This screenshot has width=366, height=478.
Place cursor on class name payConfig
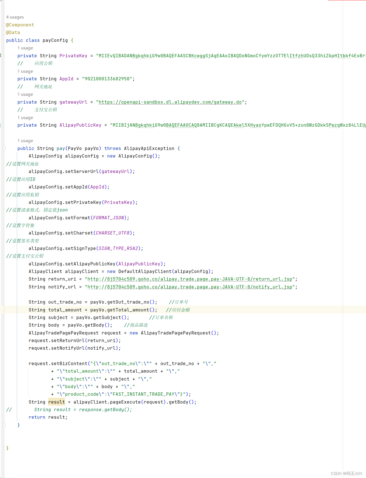click(x=55, y=40)
